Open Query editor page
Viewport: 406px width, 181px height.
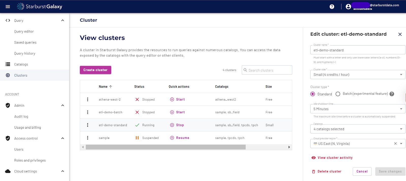[x=24, y=32]
